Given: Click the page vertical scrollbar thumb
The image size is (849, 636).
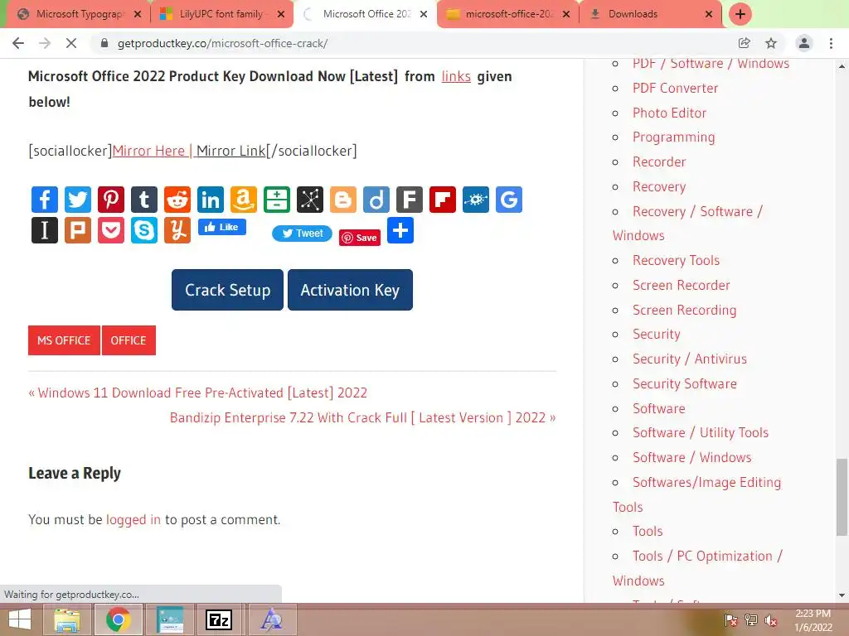Looking at the screenshot, I should 842,497.
